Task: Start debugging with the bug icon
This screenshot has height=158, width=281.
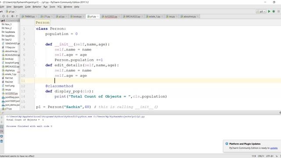Action: click(274, 11)
